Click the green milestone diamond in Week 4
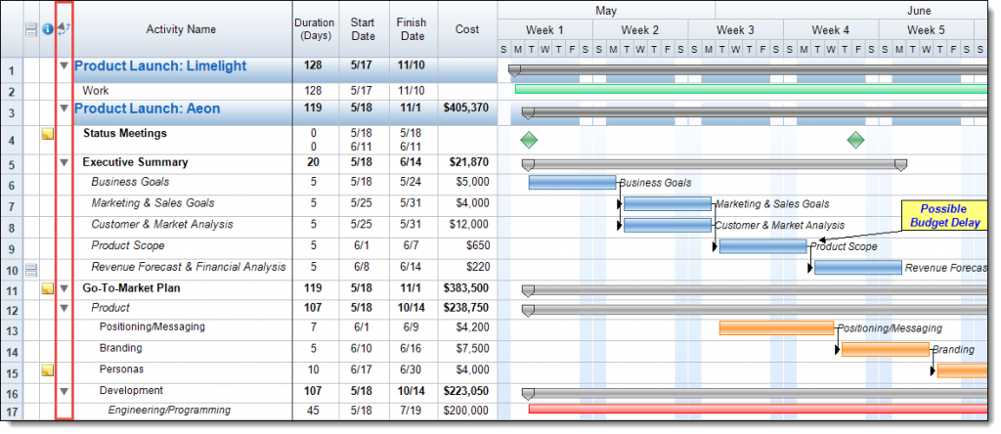The height and width of the screenshot is (434, 1001). pos(855,140)
